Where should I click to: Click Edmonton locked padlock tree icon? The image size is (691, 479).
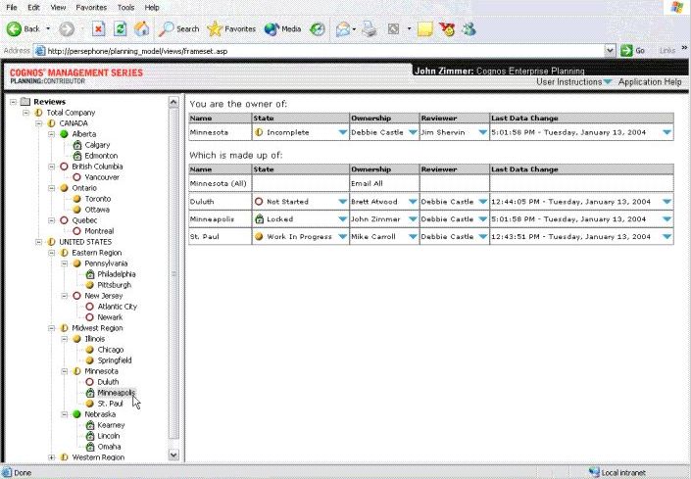click(77, 156)
